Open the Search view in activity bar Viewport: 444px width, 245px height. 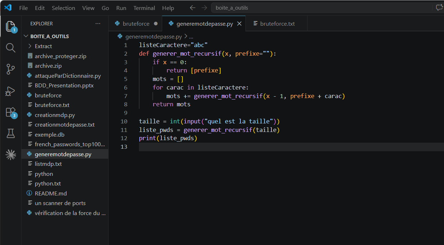click(11, 48)
